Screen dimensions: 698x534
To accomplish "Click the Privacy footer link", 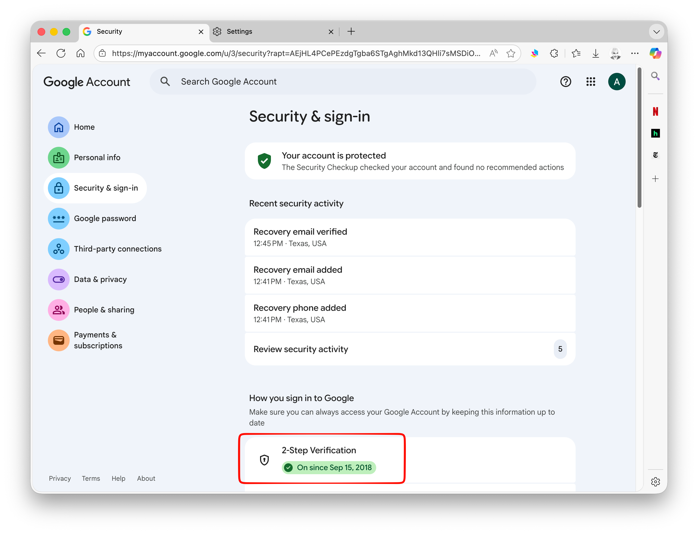I will pyautogui.click(x=60, y=478).
